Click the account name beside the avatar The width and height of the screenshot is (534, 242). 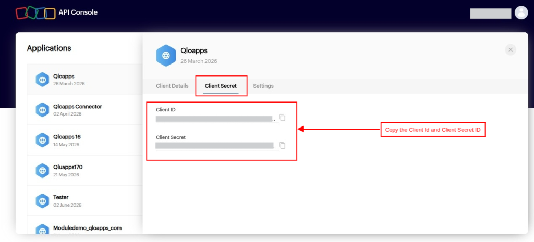(490, 14)
